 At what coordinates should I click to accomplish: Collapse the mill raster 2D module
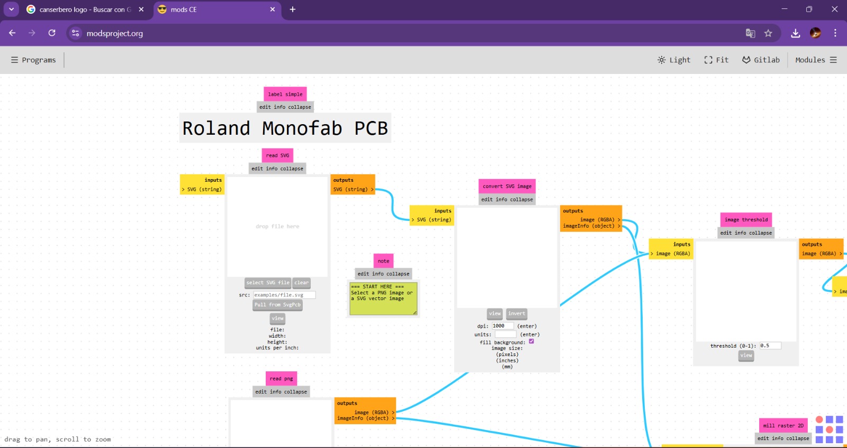click(x=798, y=438)
